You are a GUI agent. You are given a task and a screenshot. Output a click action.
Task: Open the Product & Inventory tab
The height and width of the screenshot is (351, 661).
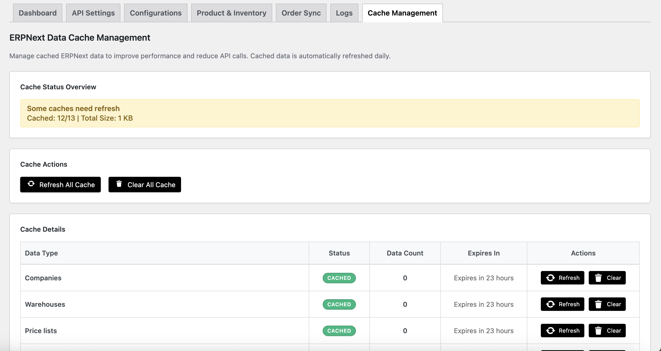click(x=231, y=13)
